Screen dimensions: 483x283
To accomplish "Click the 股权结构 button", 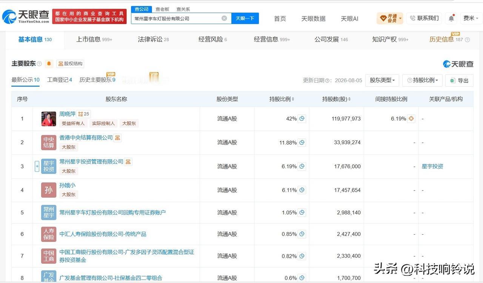I will pyautogui.click(x=70, y=64).
